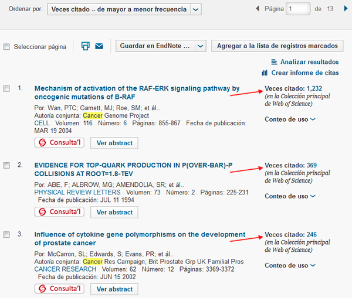Open the Guardar en EndNote dropdown arrow
Viewport: 352px width, 298px height.
[201, 46]
